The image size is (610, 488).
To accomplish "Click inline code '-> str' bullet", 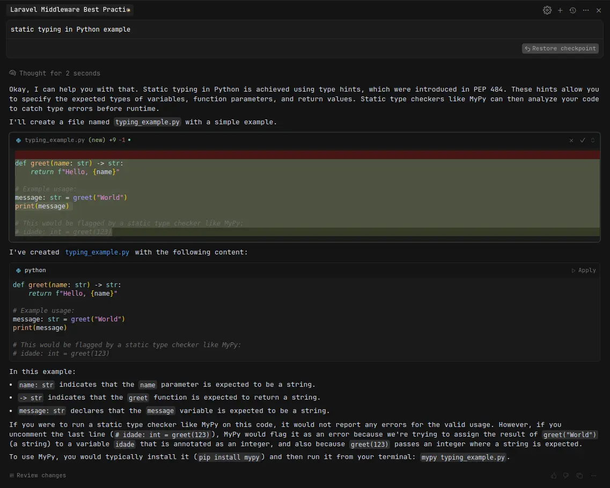I will click(x=31, y=397).
